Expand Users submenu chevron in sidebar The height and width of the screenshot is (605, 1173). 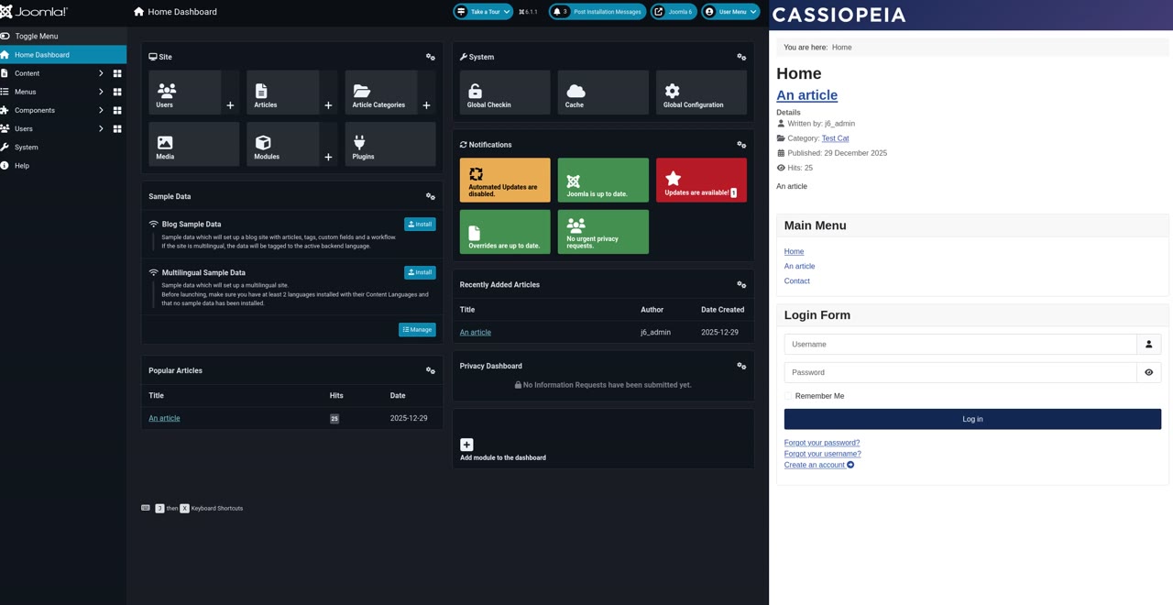pyautogui.click(x=101, y=128)
